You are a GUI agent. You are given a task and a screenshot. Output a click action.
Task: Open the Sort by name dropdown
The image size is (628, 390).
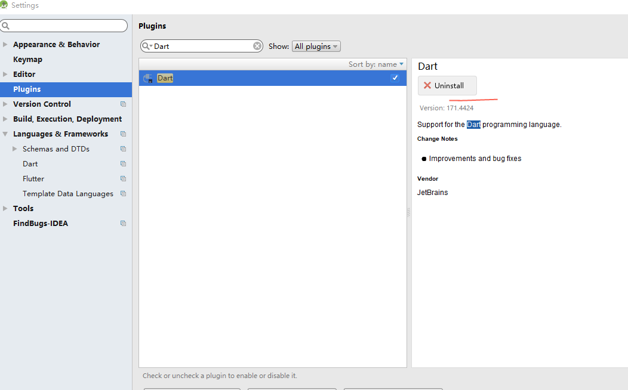tap(375, 64)
